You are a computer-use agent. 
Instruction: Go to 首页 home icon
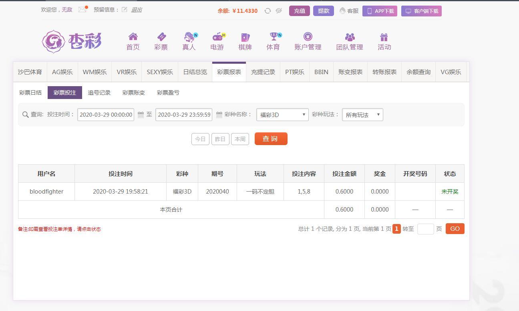[133, 37]
